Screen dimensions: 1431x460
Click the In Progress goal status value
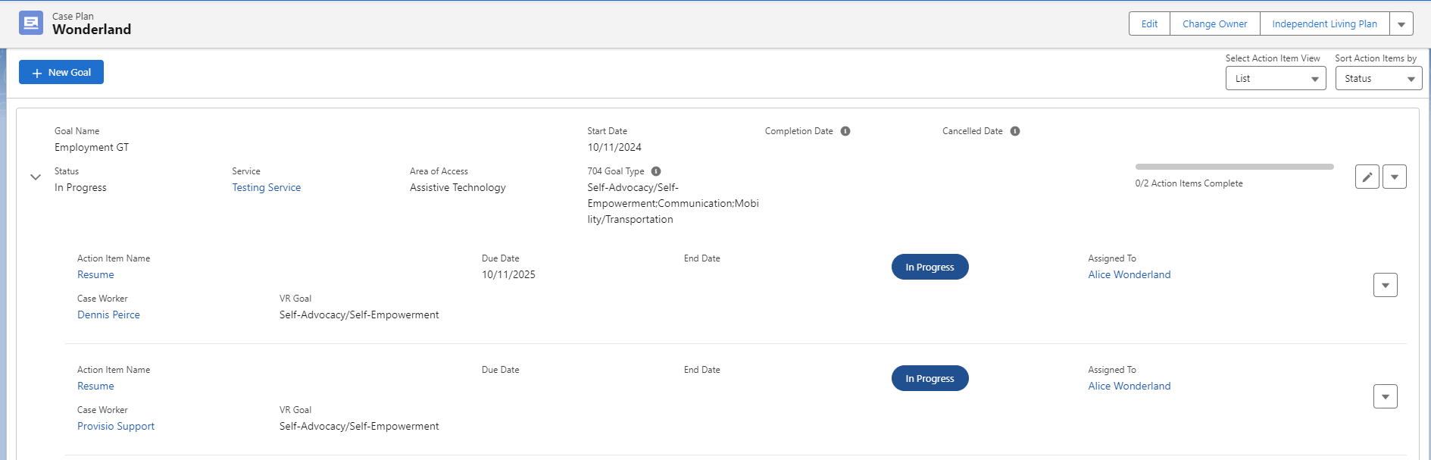click(80, 187)
